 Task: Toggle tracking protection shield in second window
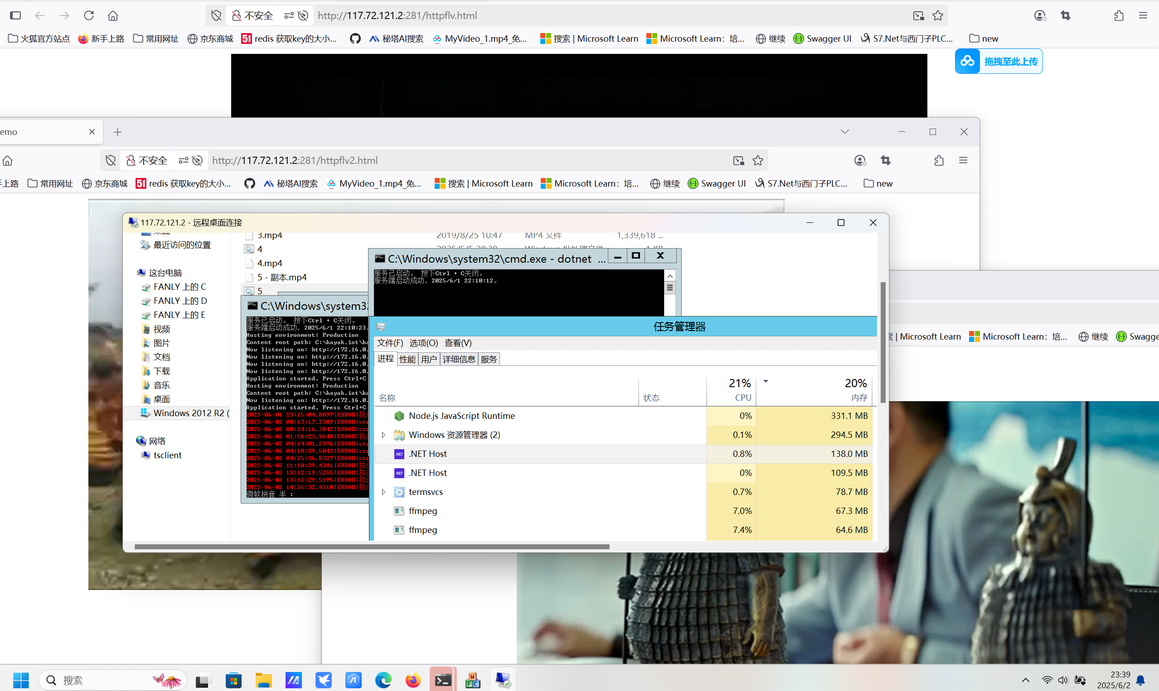coord(111,161)
